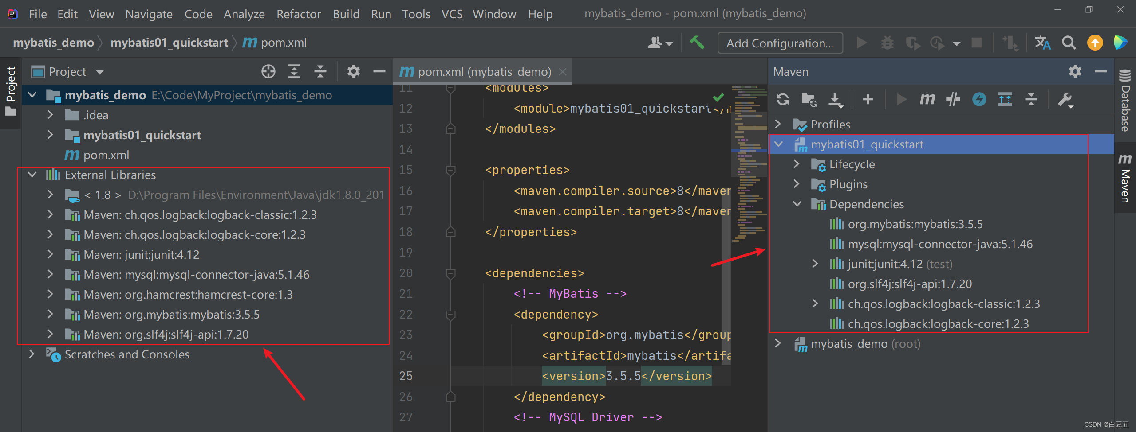Screen dimensions: 1136x432
Task: Expand Profiles in Maven panel
Action: coord(778,124)
